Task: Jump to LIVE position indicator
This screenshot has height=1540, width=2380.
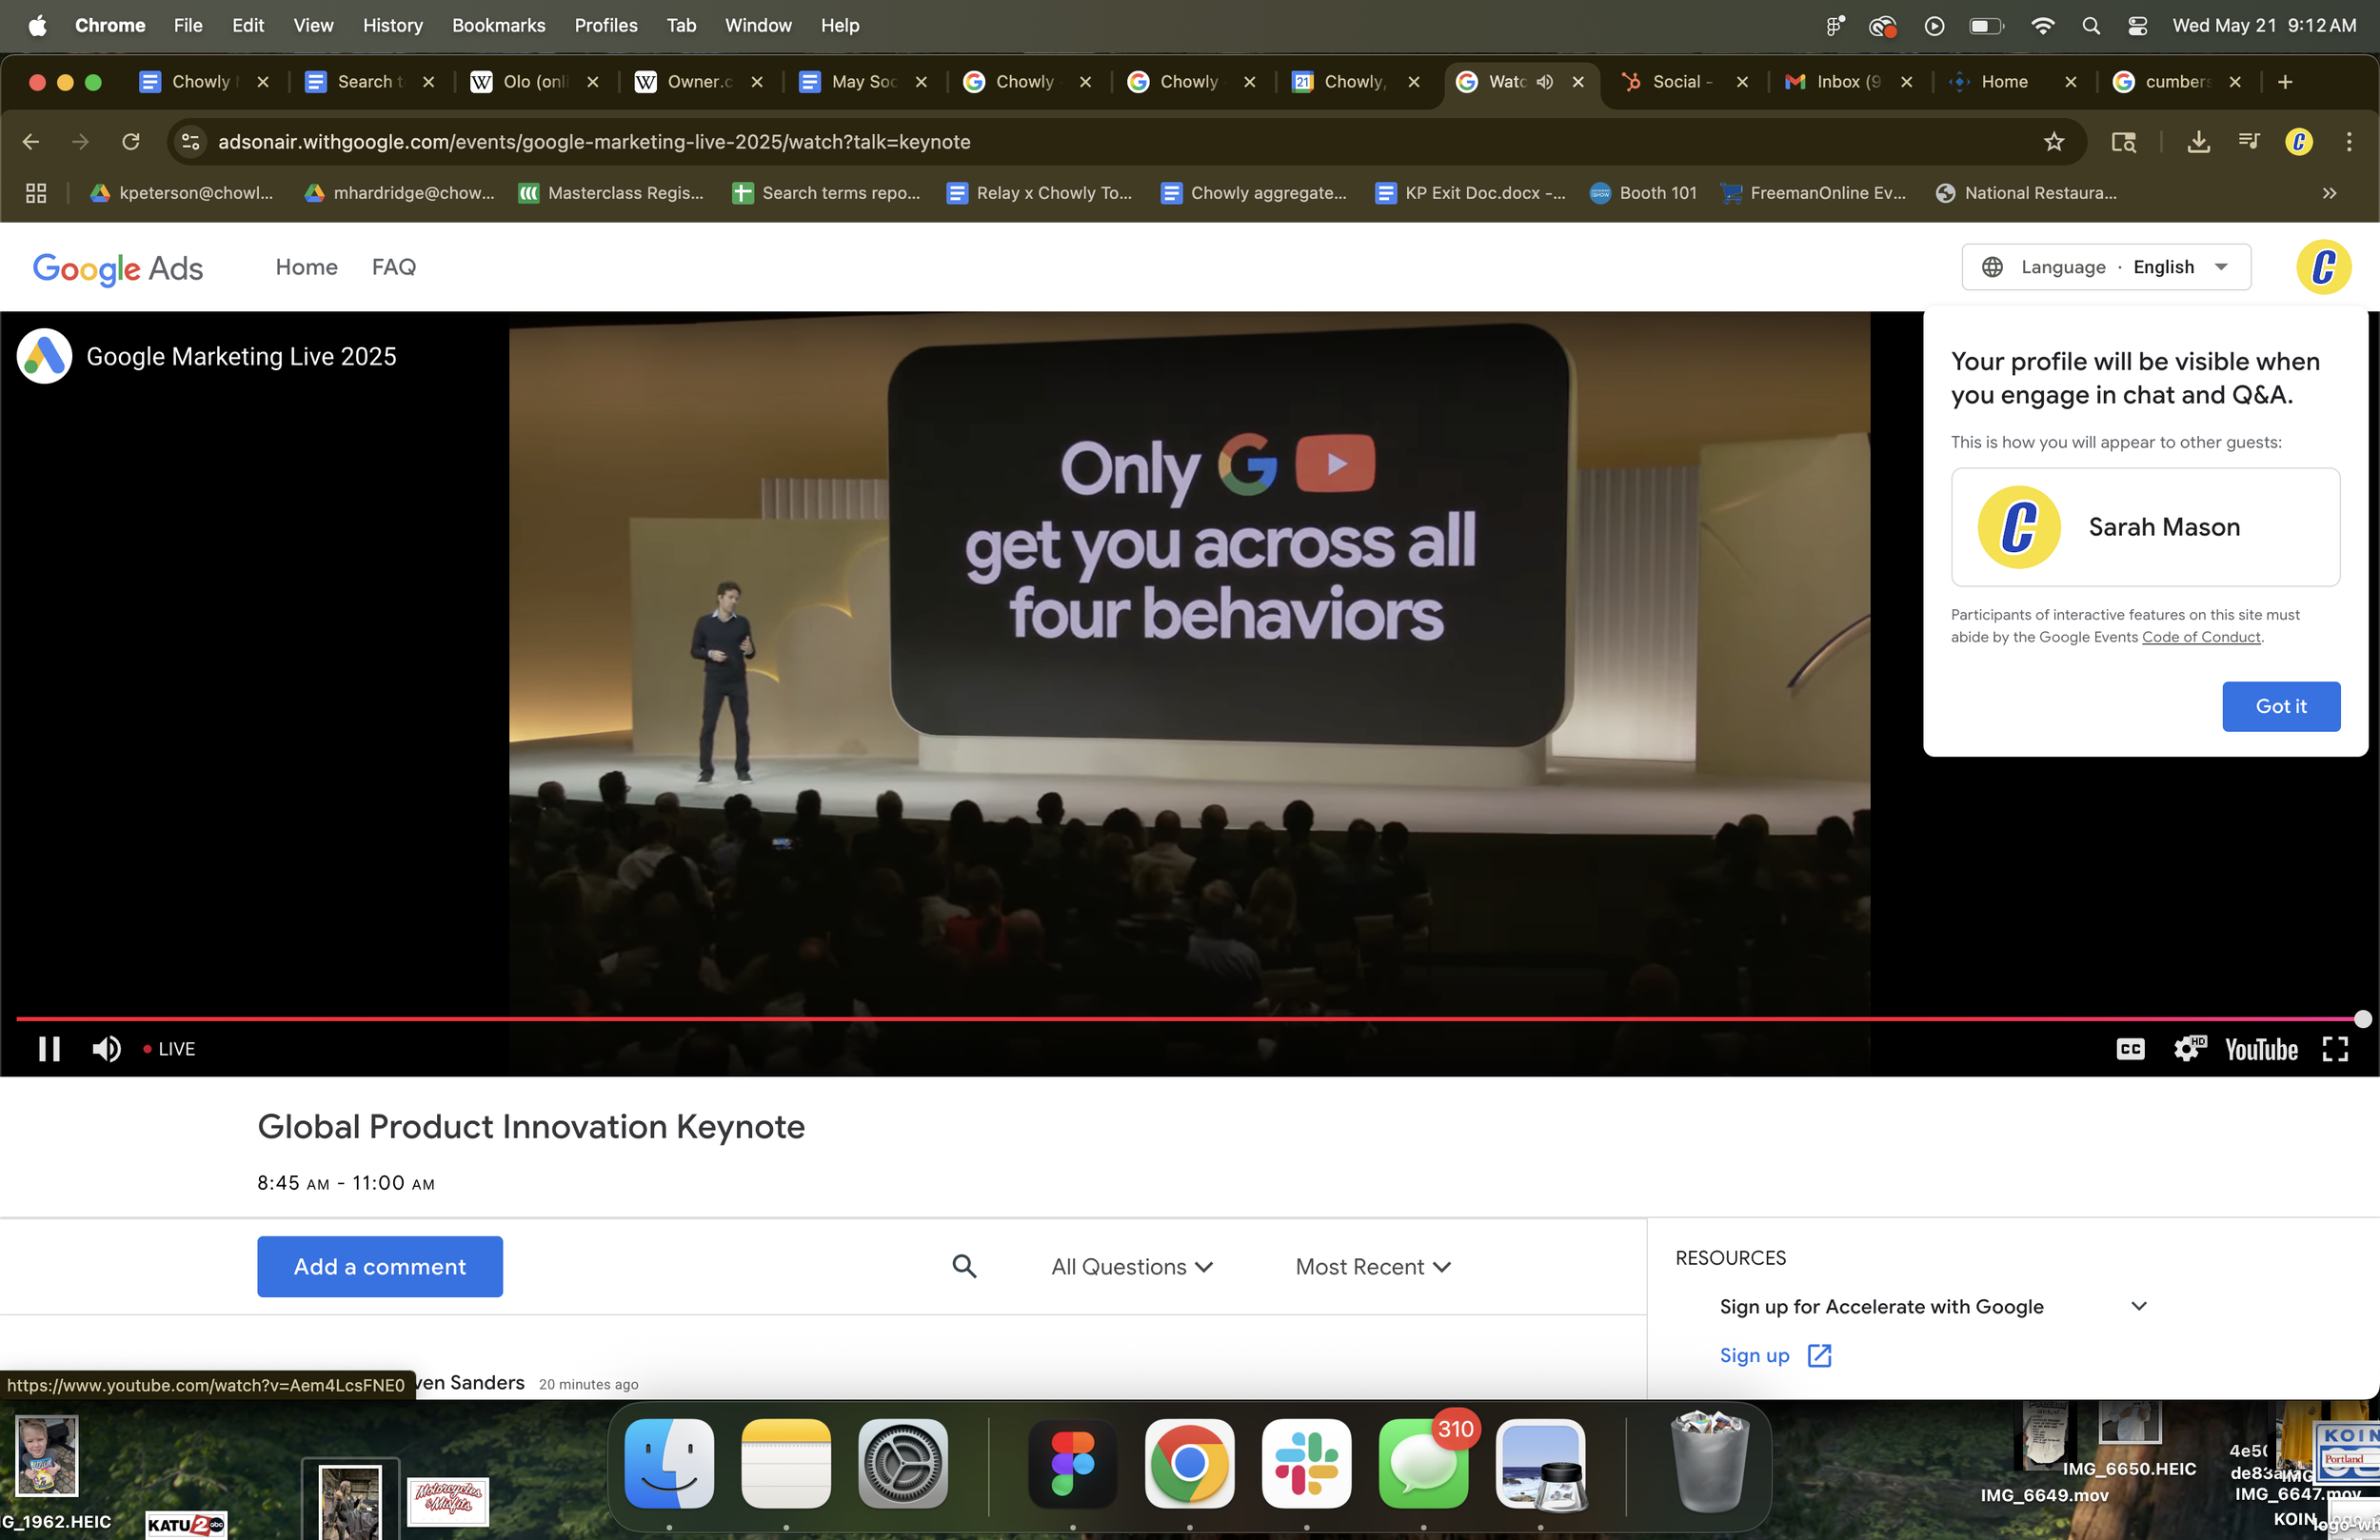Action: (169, 1049)
